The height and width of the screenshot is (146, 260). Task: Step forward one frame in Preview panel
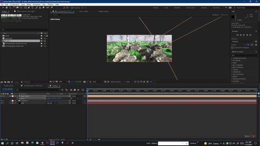coord(247,35)
